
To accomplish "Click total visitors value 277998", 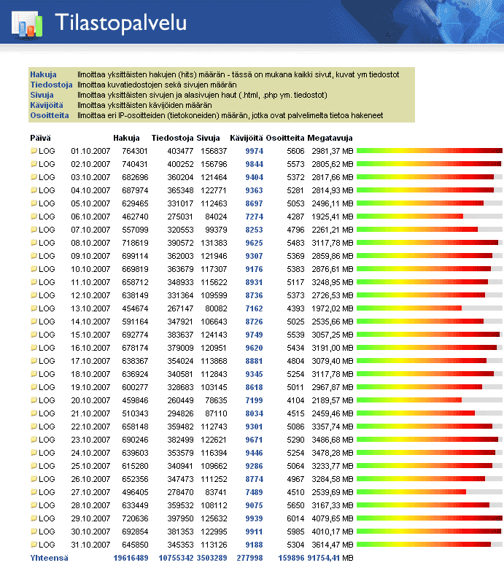I will click(x=249, y=558).
